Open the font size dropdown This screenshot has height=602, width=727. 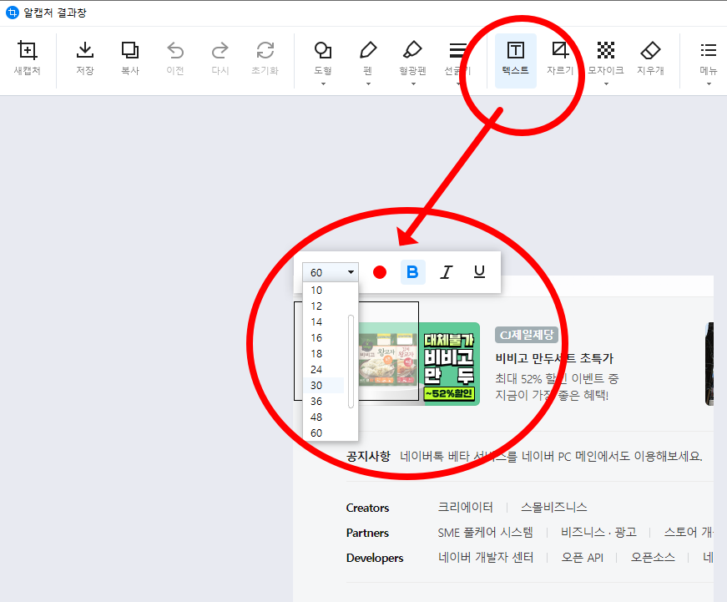coord(350,271)
